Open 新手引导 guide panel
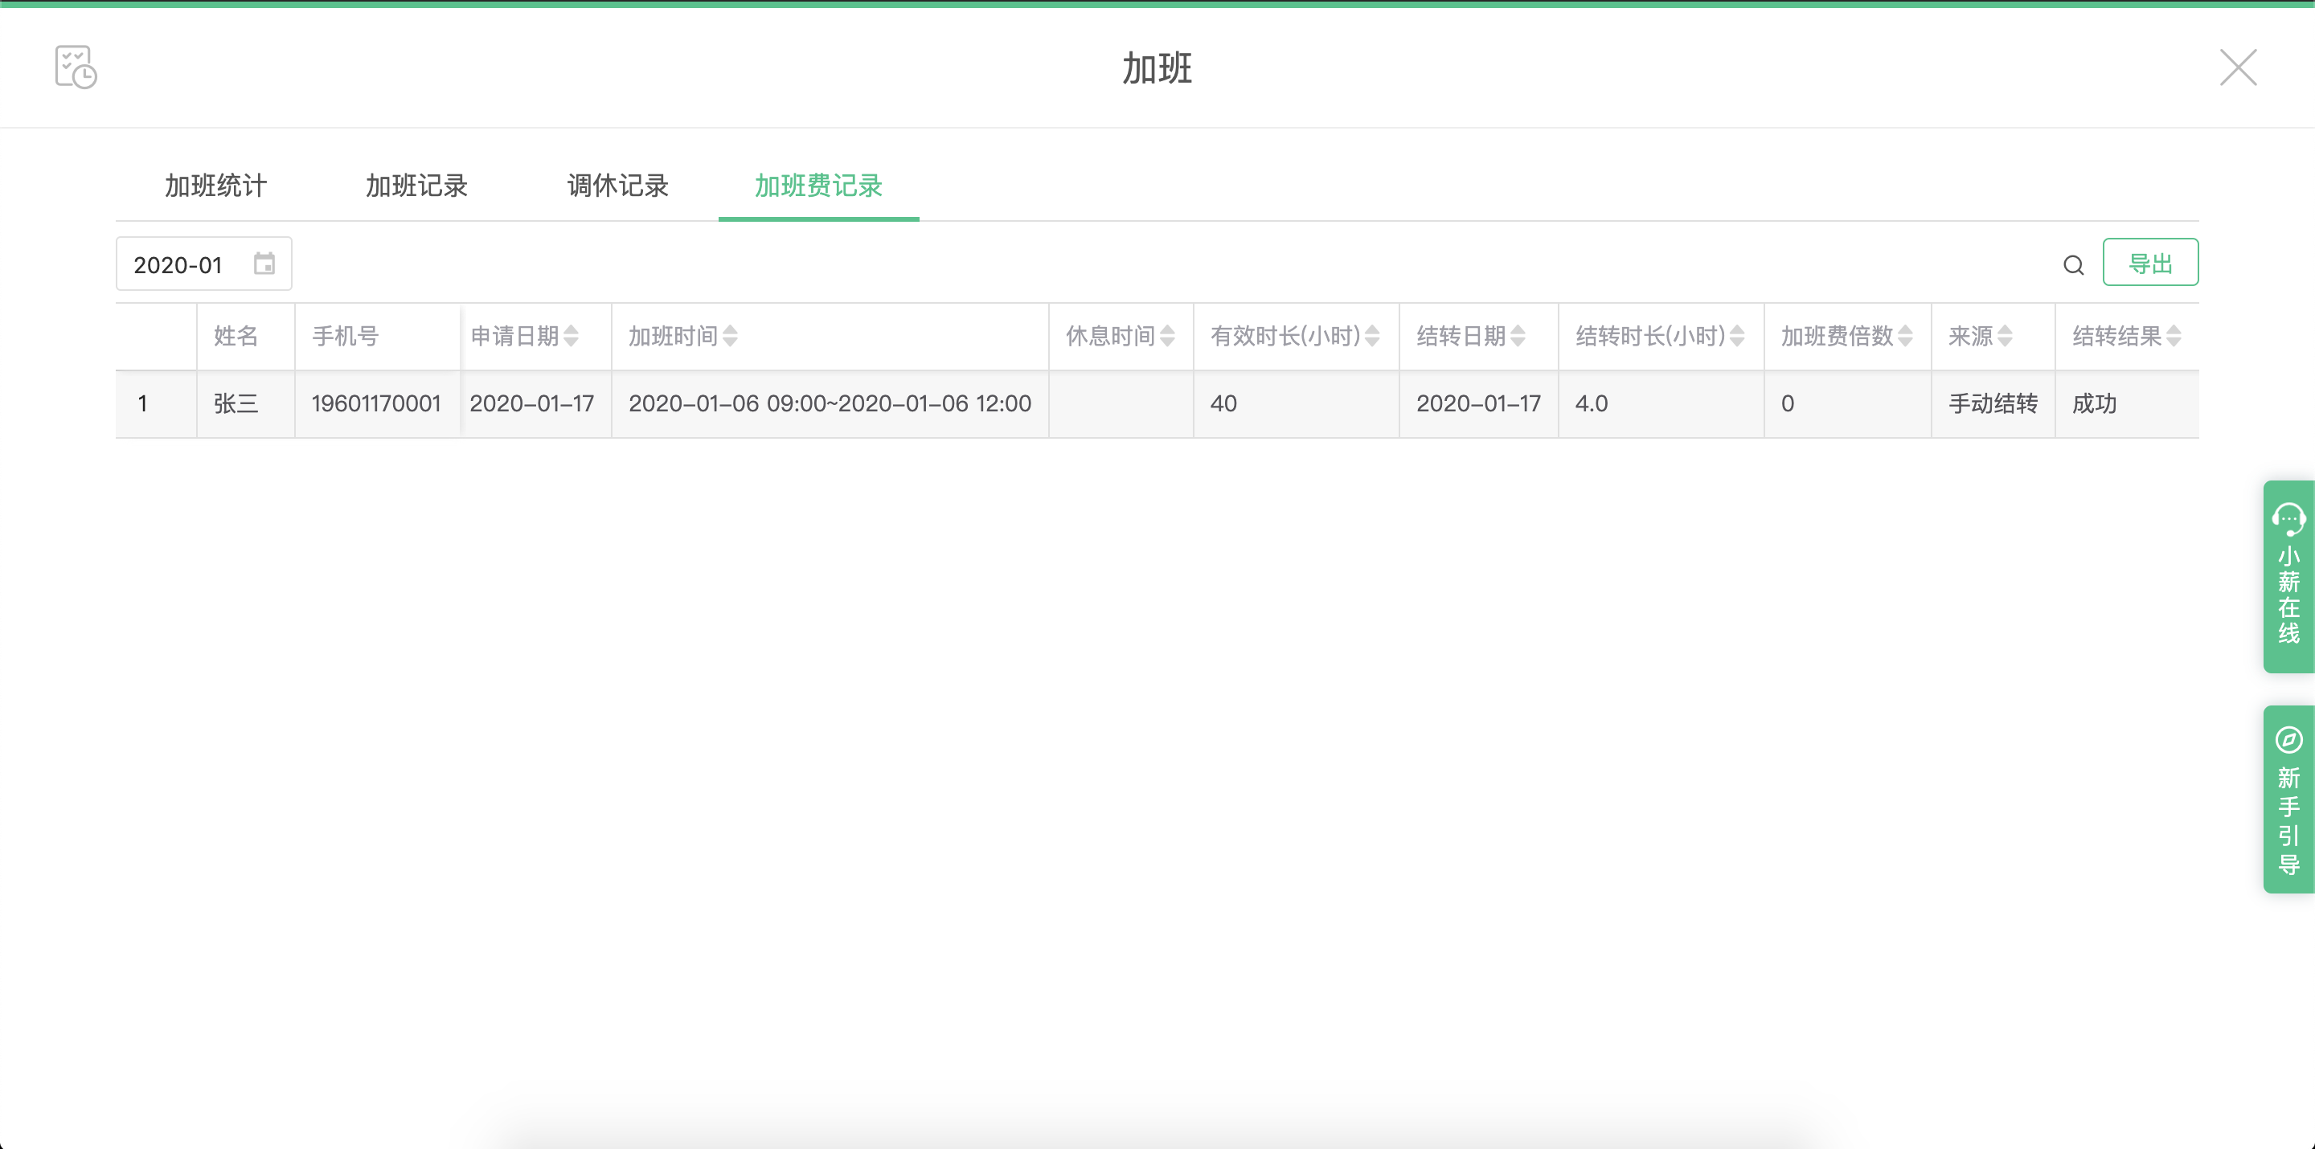Viewport: 2315px width, 1149px height. point(2288,799)
